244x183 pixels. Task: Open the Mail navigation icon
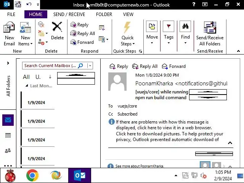(x=8, y=120)
